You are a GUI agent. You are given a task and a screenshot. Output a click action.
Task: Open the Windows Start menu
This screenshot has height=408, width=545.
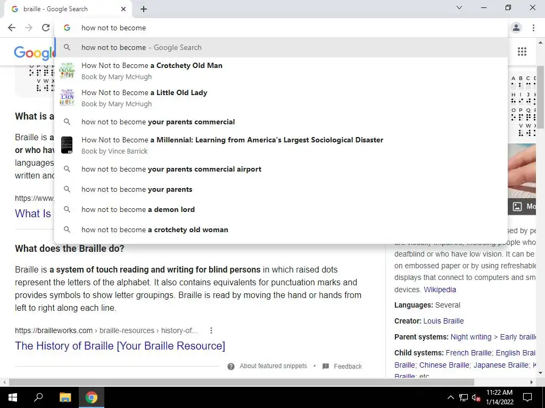(13, 397)
